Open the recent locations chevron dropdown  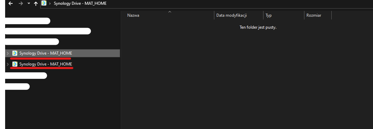pyautogui.click(x=29, y=3)
